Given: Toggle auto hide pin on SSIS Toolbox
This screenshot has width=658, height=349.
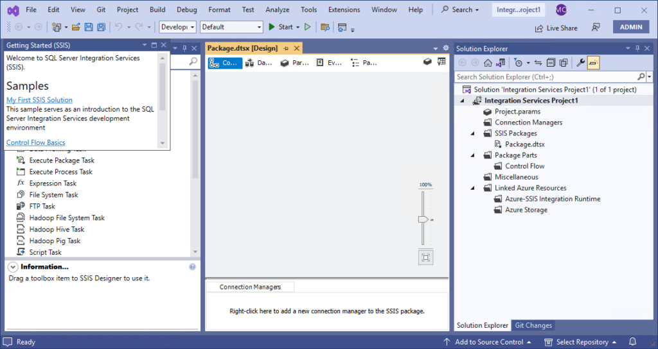Looking at the screenshot, I should 184,49.
